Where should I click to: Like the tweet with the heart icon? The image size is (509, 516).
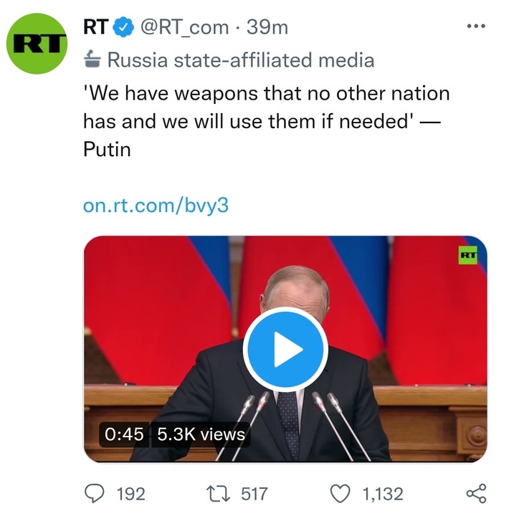[x=343, y=493]
